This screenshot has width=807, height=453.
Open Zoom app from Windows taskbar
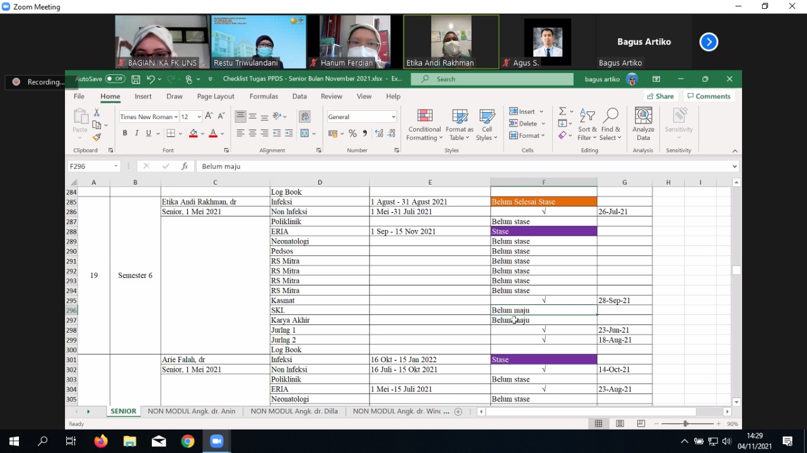pyautogui.click(x=216, y=441)
